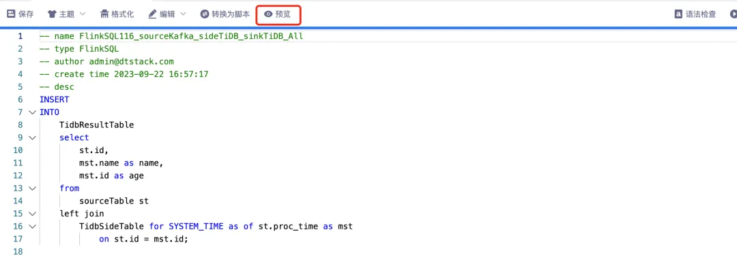
Task: Click the 转换为脚本 label
Action: (231, 14)
